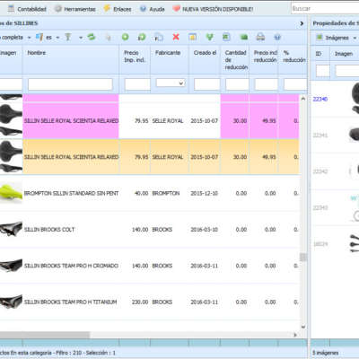This screenshot has height=359, width=359.
Task: Click the Imágenes panel icon
Action: point(320,38)
